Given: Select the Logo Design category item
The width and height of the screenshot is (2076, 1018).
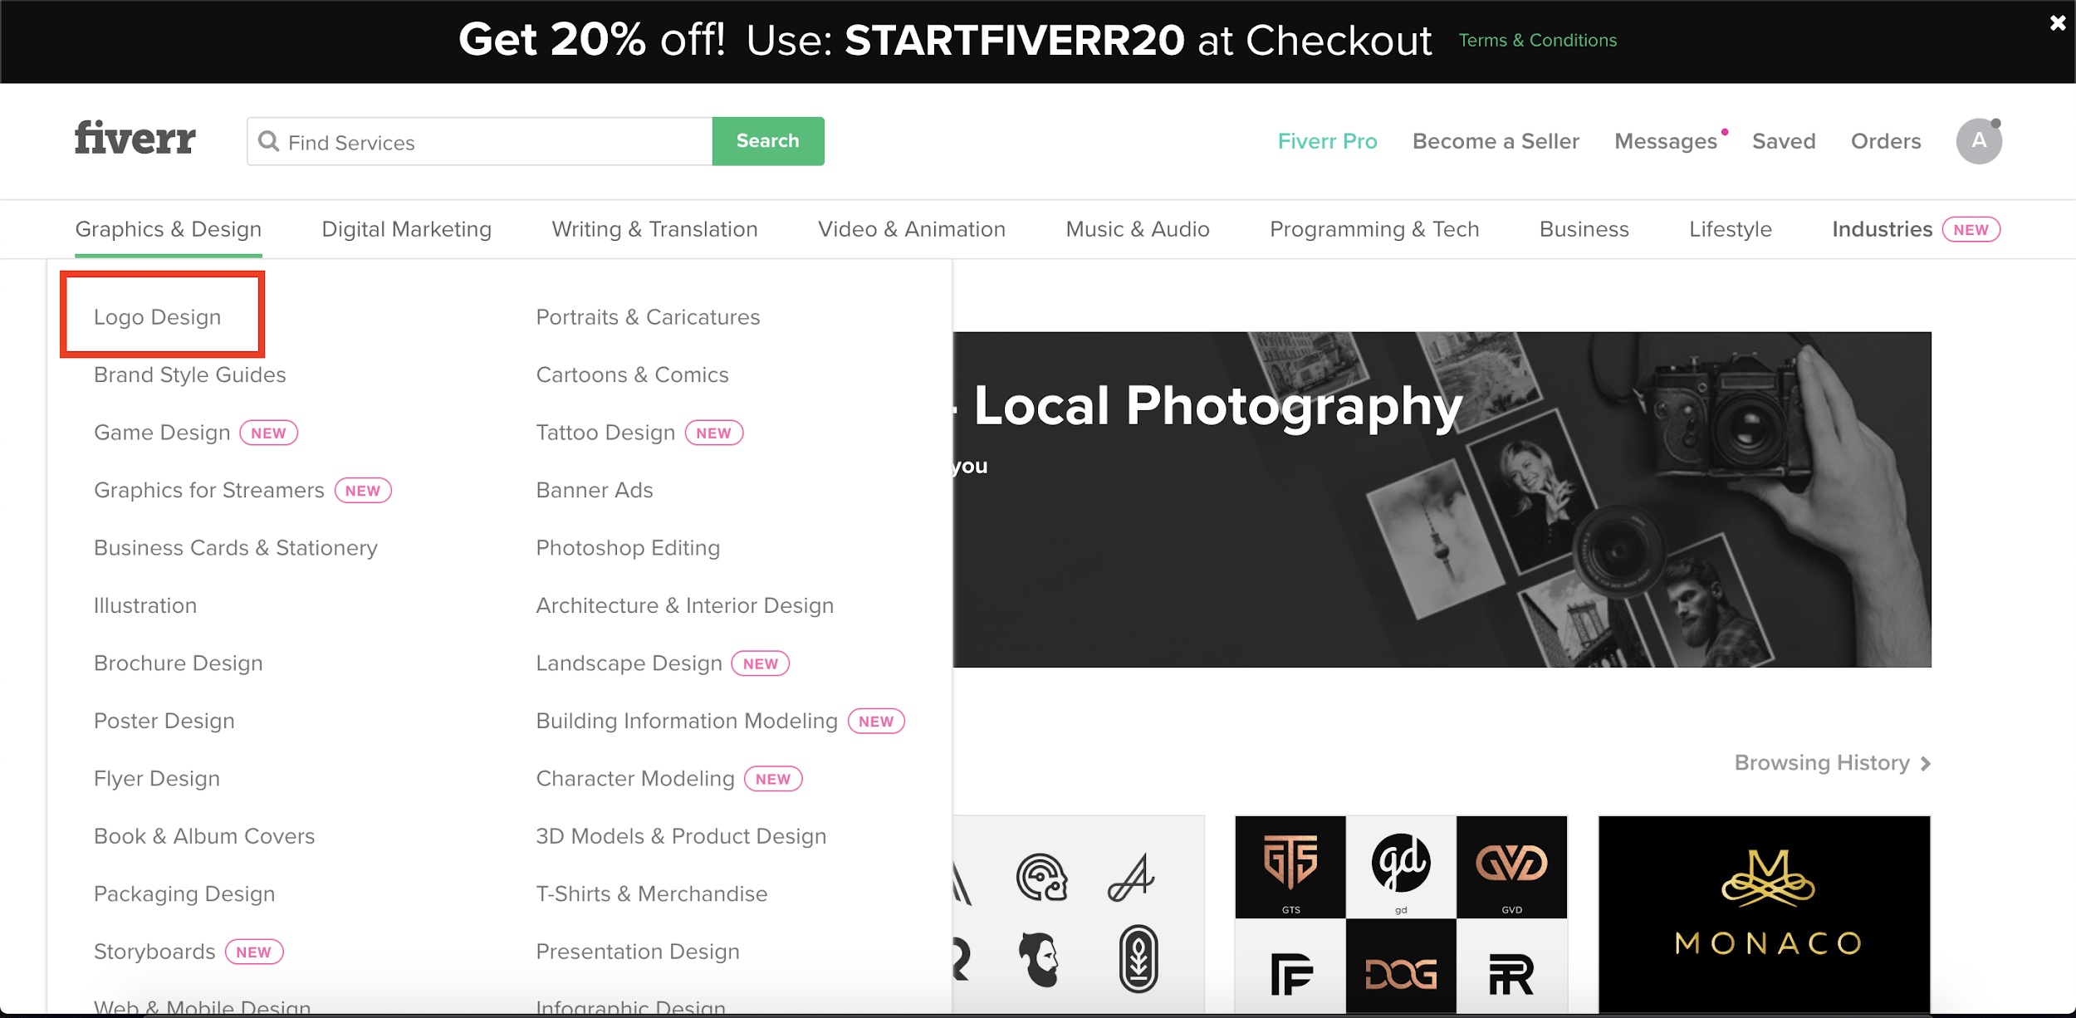Looking at the screenshot, I should point(156,316).
